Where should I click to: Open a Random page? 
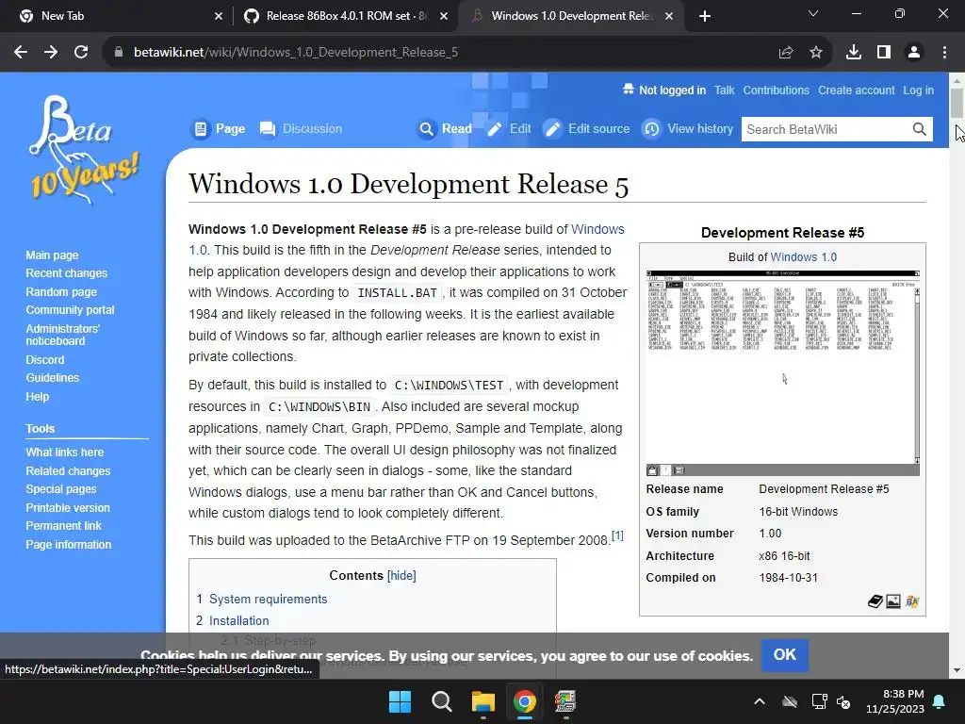[61, 292]
